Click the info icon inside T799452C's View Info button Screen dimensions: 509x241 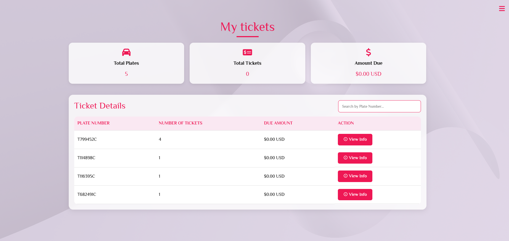pyautogui.click(x=346, y=139)
